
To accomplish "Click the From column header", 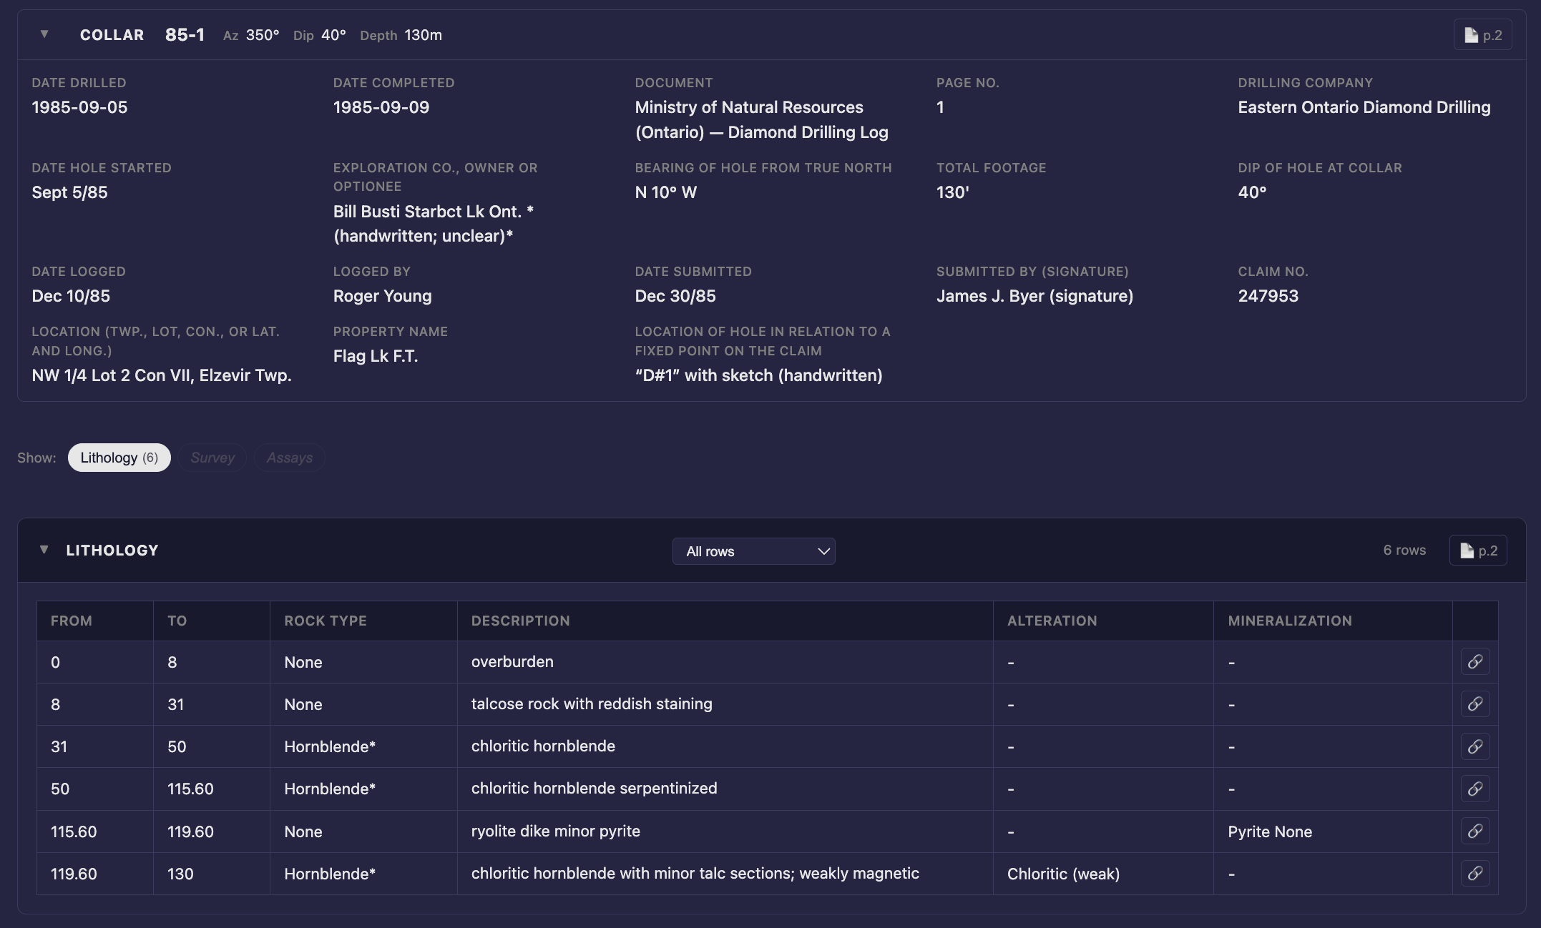I will pyautogui.click(x=72, y=621).
